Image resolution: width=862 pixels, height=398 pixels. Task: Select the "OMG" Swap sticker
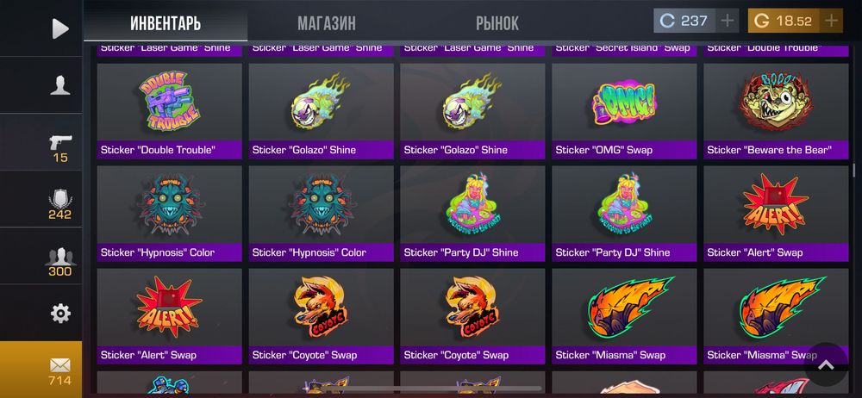coord(624,111)
